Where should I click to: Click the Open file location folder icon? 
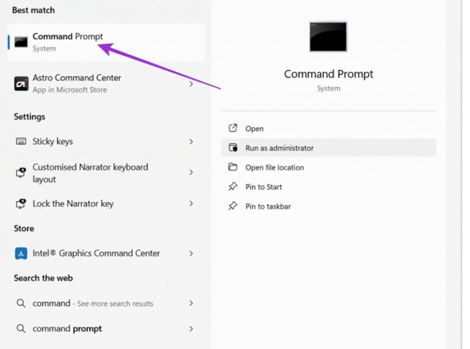(x=233, y=167)
